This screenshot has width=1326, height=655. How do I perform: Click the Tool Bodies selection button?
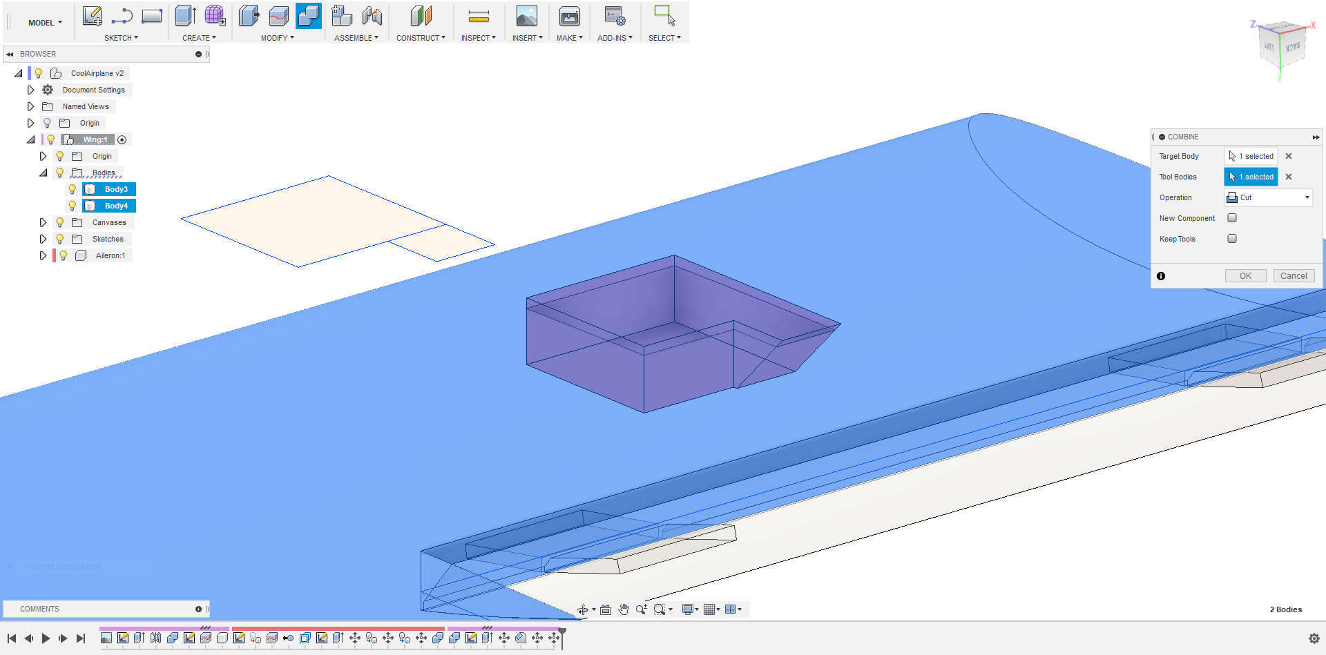pyautogui.click(x=1251, y=177)
